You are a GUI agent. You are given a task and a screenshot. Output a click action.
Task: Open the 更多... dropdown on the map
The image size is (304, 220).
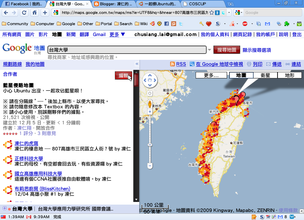pos(211,75)
